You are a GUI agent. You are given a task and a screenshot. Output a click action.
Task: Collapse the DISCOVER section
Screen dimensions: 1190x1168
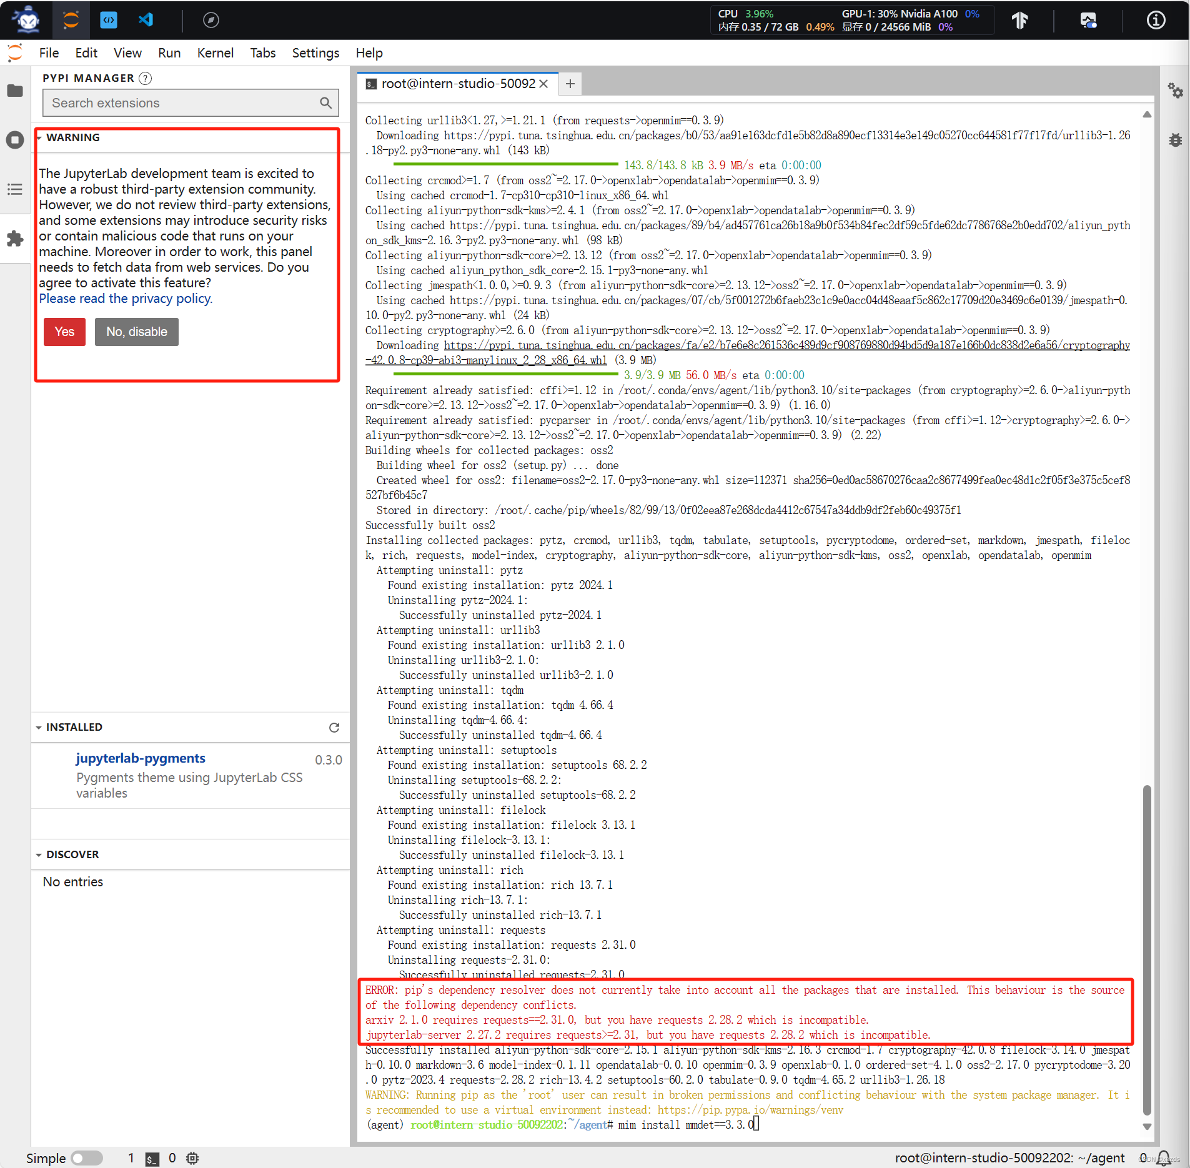pos(39,855)
